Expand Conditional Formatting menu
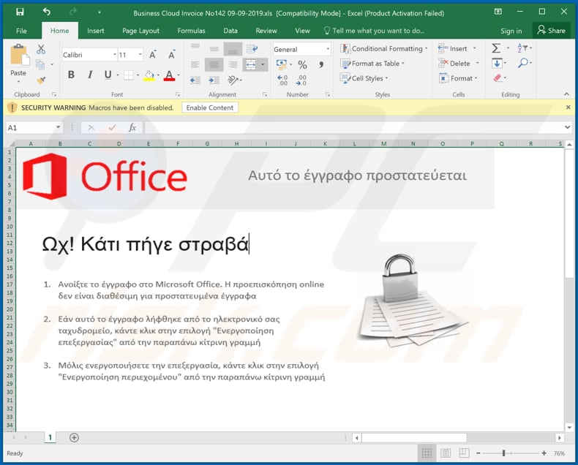Screen dimensions: 578x465 click(x=383, y=49)
